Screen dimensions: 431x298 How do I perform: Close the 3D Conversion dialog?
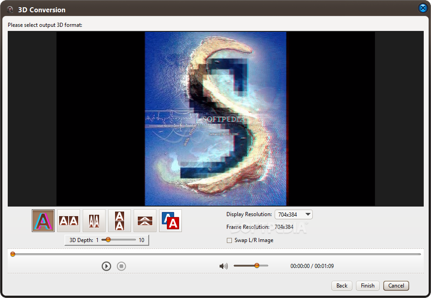tap(423, 8)
